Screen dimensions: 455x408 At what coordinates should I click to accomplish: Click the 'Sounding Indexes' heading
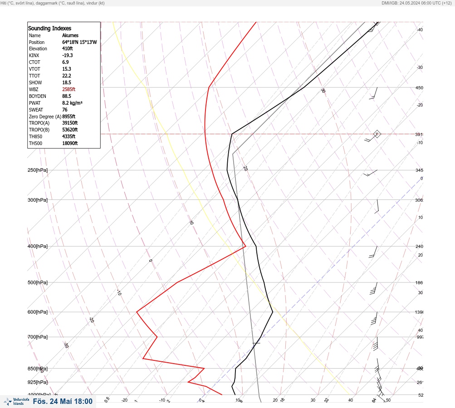click(49, 29)
